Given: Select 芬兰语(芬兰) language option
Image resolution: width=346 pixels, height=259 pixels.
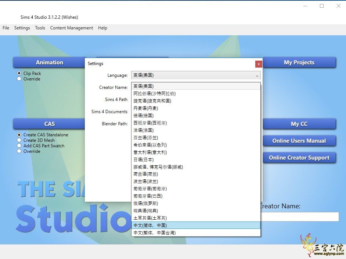Looking at the screenshot, I should (x=196, y=137).
